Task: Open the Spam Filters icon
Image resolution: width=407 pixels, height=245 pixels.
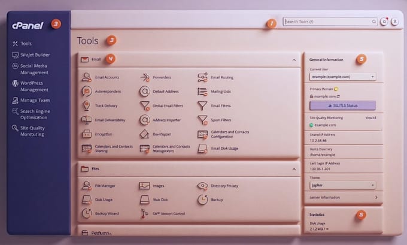Action: [202, 120]
